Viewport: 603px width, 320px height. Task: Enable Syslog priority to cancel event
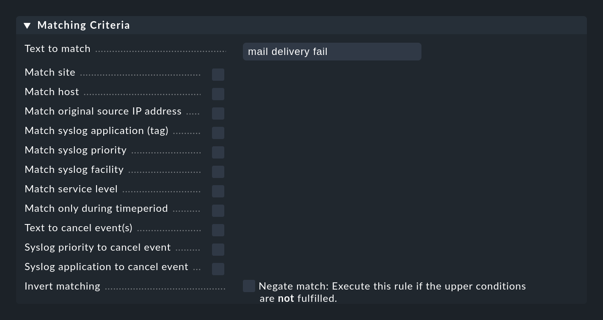[x=218, y=249]
